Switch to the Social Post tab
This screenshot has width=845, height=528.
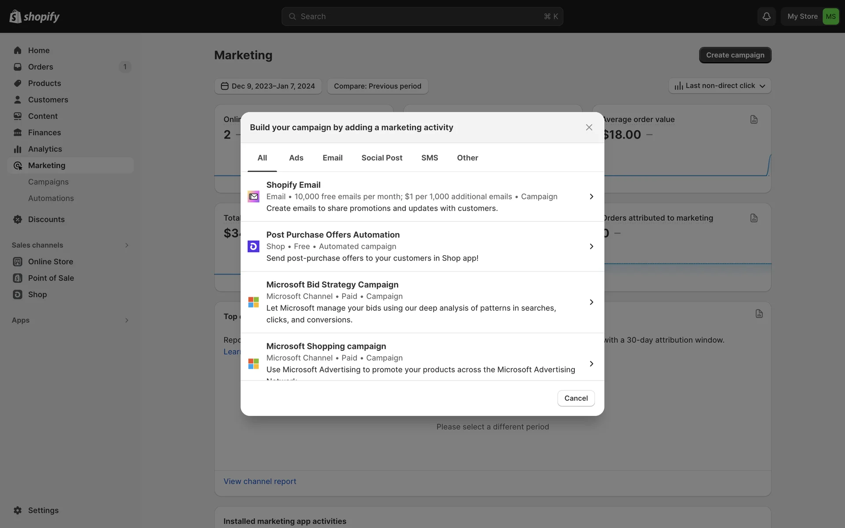(382, 158)
